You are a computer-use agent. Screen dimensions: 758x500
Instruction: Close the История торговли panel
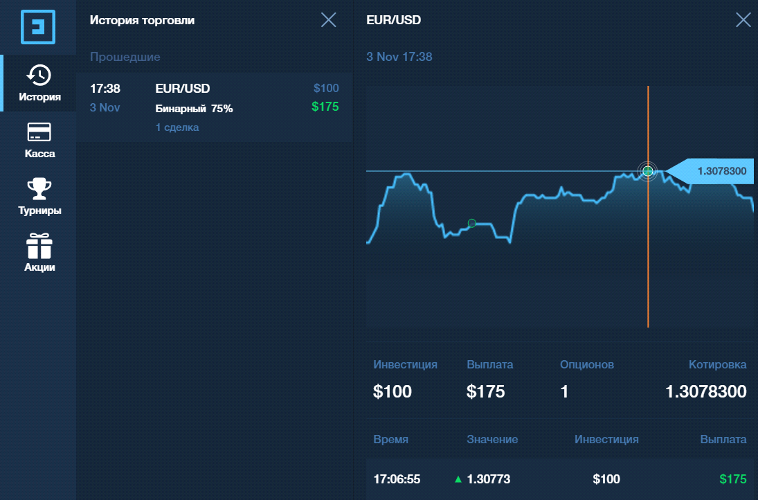pyautogui.click(x=329, y=20)
